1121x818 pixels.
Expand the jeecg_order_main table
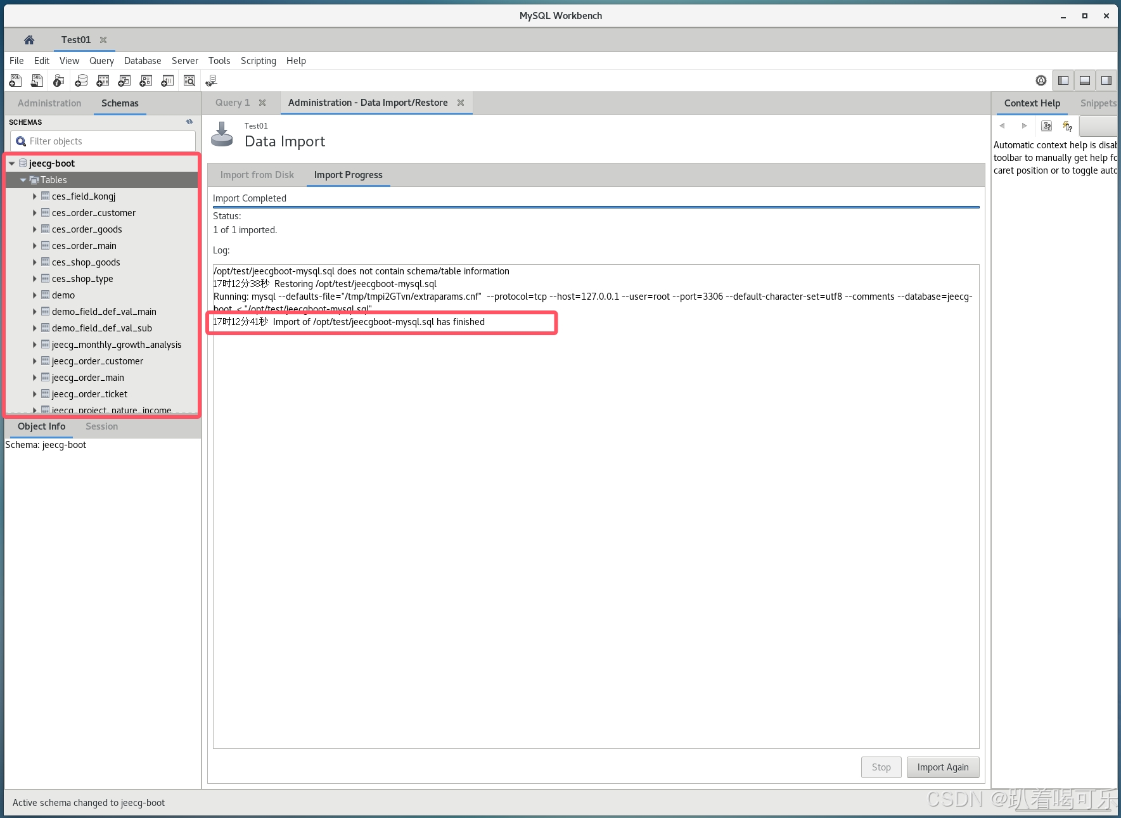34,378
